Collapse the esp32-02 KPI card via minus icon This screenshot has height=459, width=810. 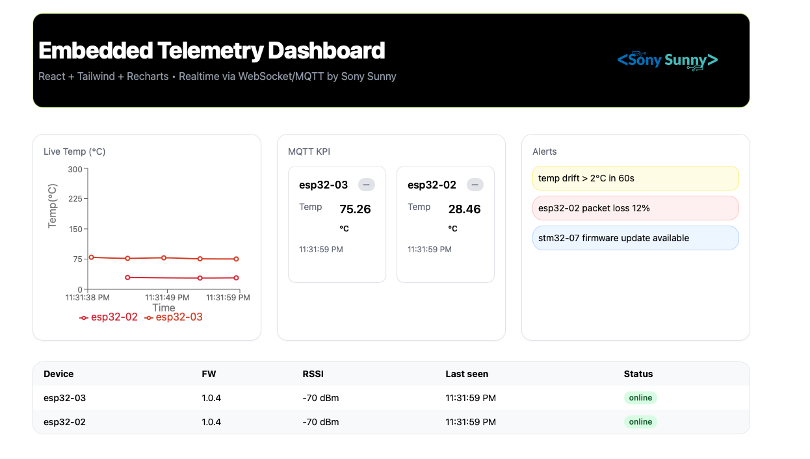[475, 185]
